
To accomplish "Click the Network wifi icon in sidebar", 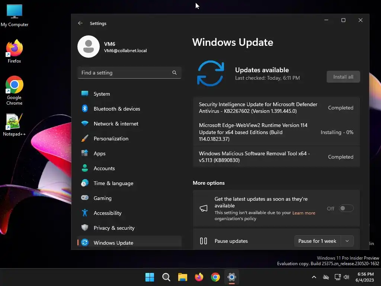I will 85,123.
